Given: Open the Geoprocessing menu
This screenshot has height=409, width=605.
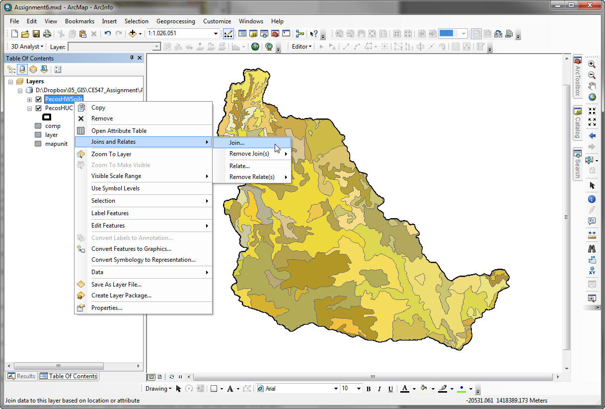Looking at the screenshot, I should coord(175,21).
